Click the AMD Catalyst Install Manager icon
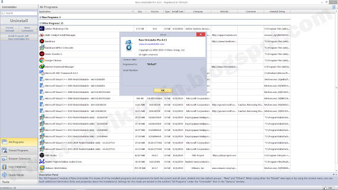 [x=42, y=35]
